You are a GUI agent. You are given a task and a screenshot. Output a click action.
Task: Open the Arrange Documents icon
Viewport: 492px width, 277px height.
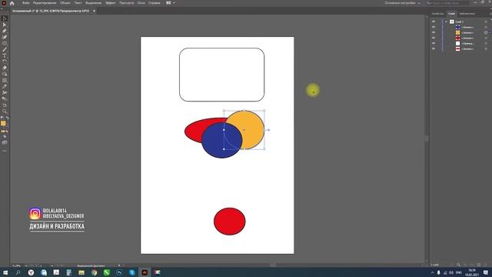pos(168,3)
